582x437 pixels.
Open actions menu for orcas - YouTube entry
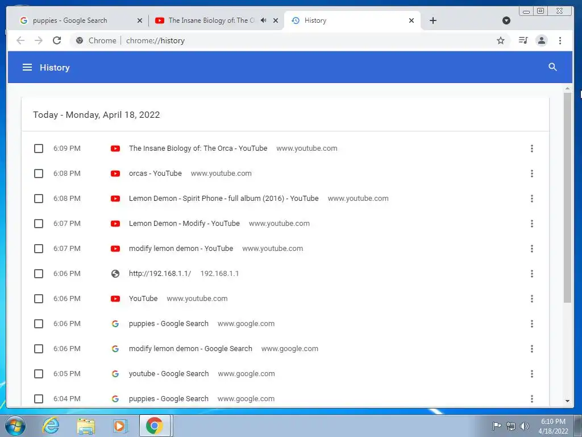coord(532,174)
